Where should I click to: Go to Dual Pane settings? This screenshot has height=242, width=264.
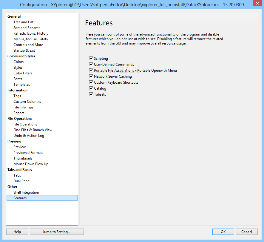(21, 181)
